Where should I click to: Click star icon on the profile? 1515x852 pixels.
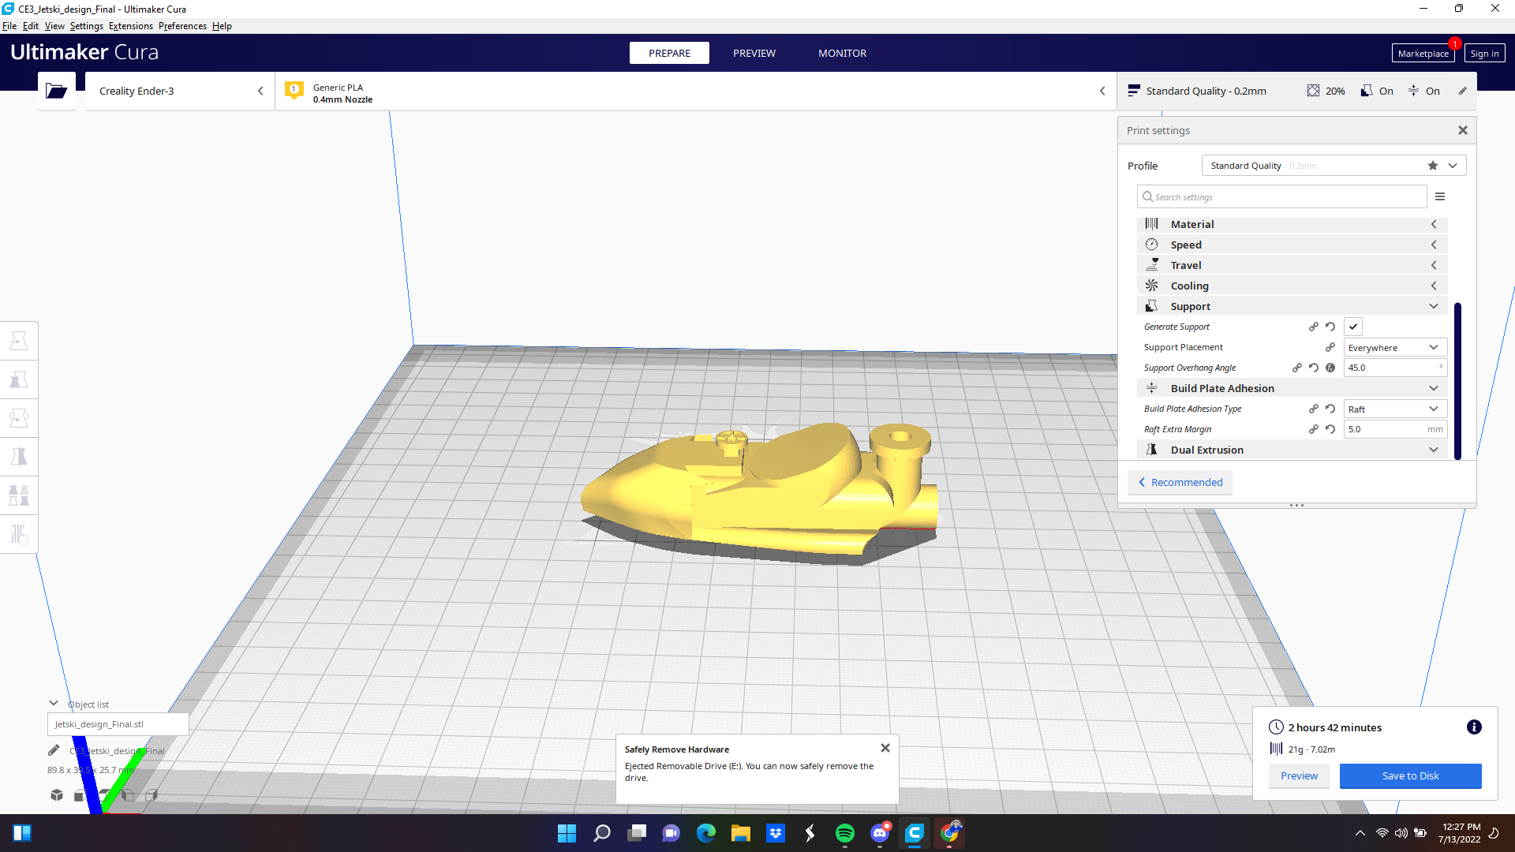point(1433,166)
